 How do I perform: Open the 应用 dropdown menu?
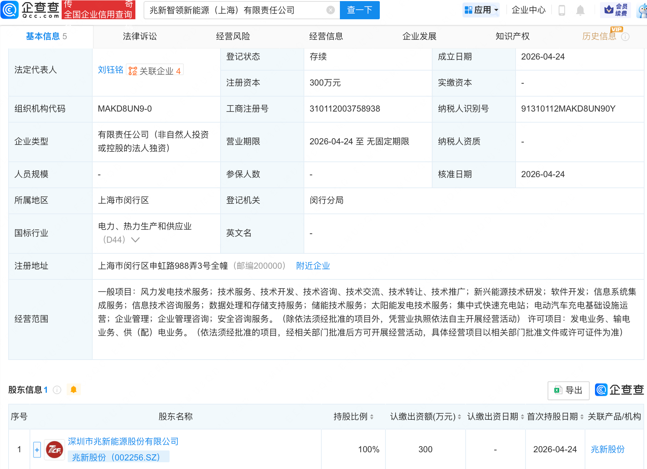click(481, 10)
